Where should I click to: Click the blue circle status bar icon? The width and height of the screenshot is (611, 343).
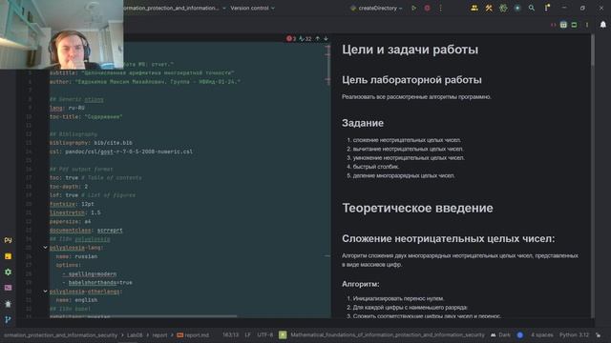(519, 334)
